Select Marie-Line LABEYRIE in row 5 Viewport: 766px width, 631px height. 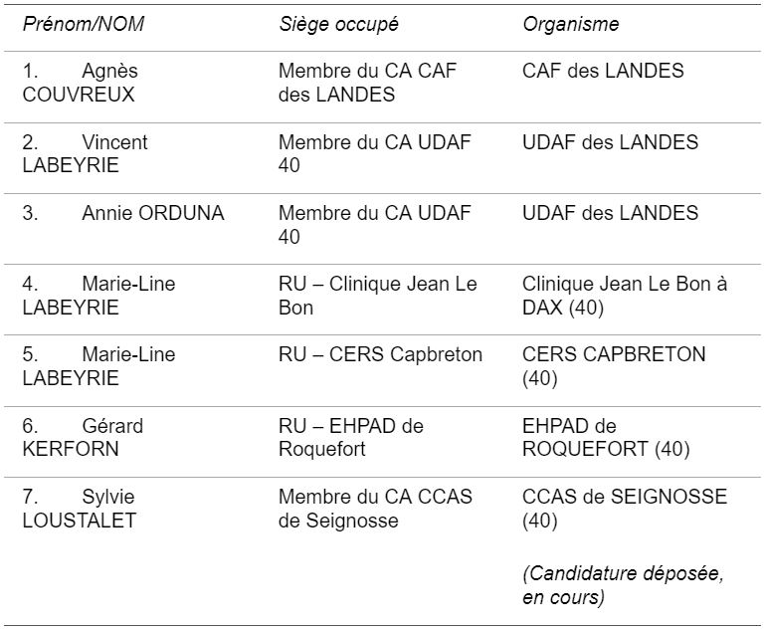click(97, 366)
